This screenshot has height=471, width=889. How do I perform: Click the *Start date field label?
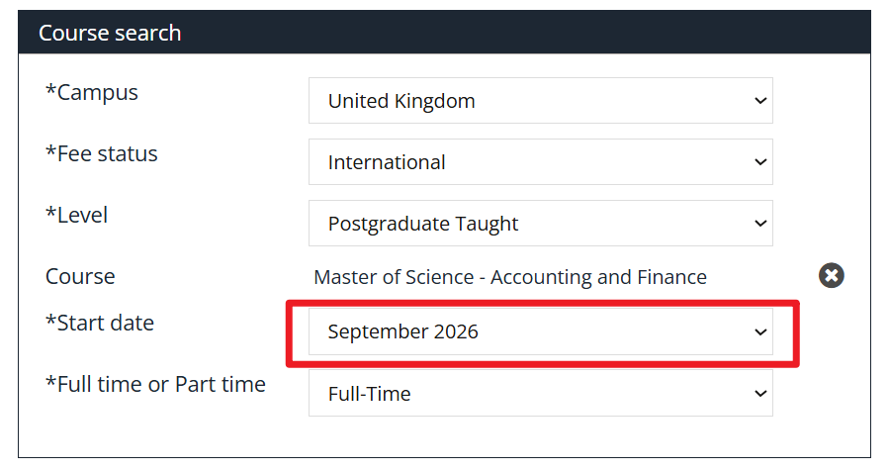(x=100, y=323)
